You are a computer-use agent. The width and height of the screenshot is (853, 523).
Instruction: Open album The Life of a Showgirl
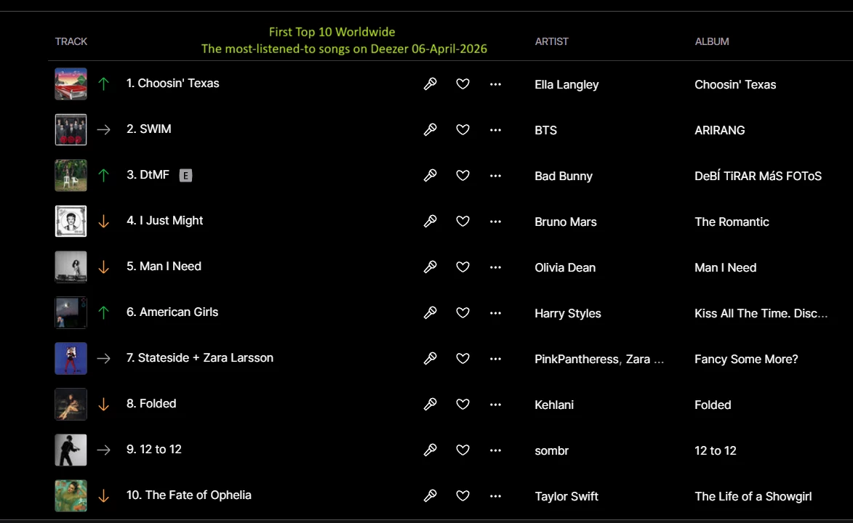(753, 496)
